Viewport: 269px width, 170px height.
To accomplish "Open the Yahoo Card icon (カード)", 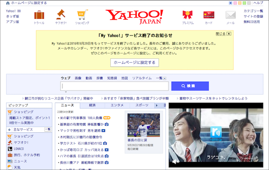I will (x=209, y=15).
